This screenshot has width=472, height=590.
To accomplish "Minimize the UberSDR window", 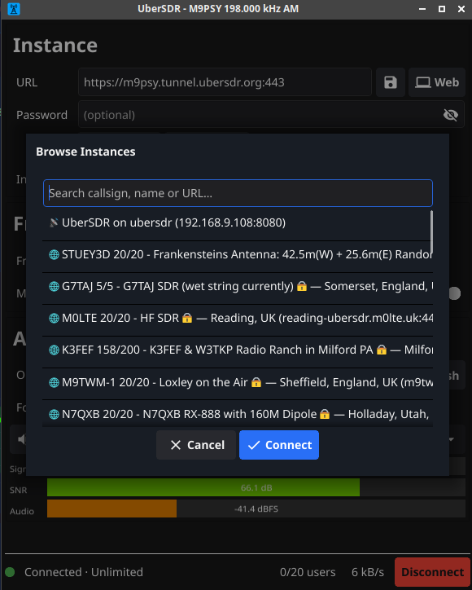I will tap(422, 9).
